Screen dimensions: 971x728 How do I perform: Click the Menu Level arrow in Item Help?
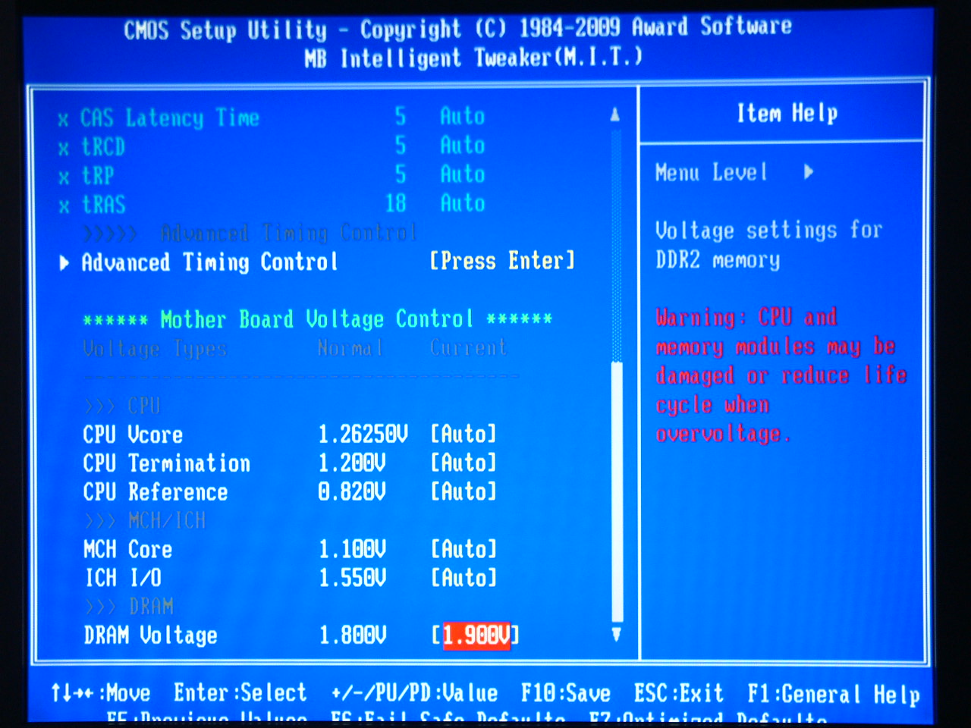pos(809,172)
